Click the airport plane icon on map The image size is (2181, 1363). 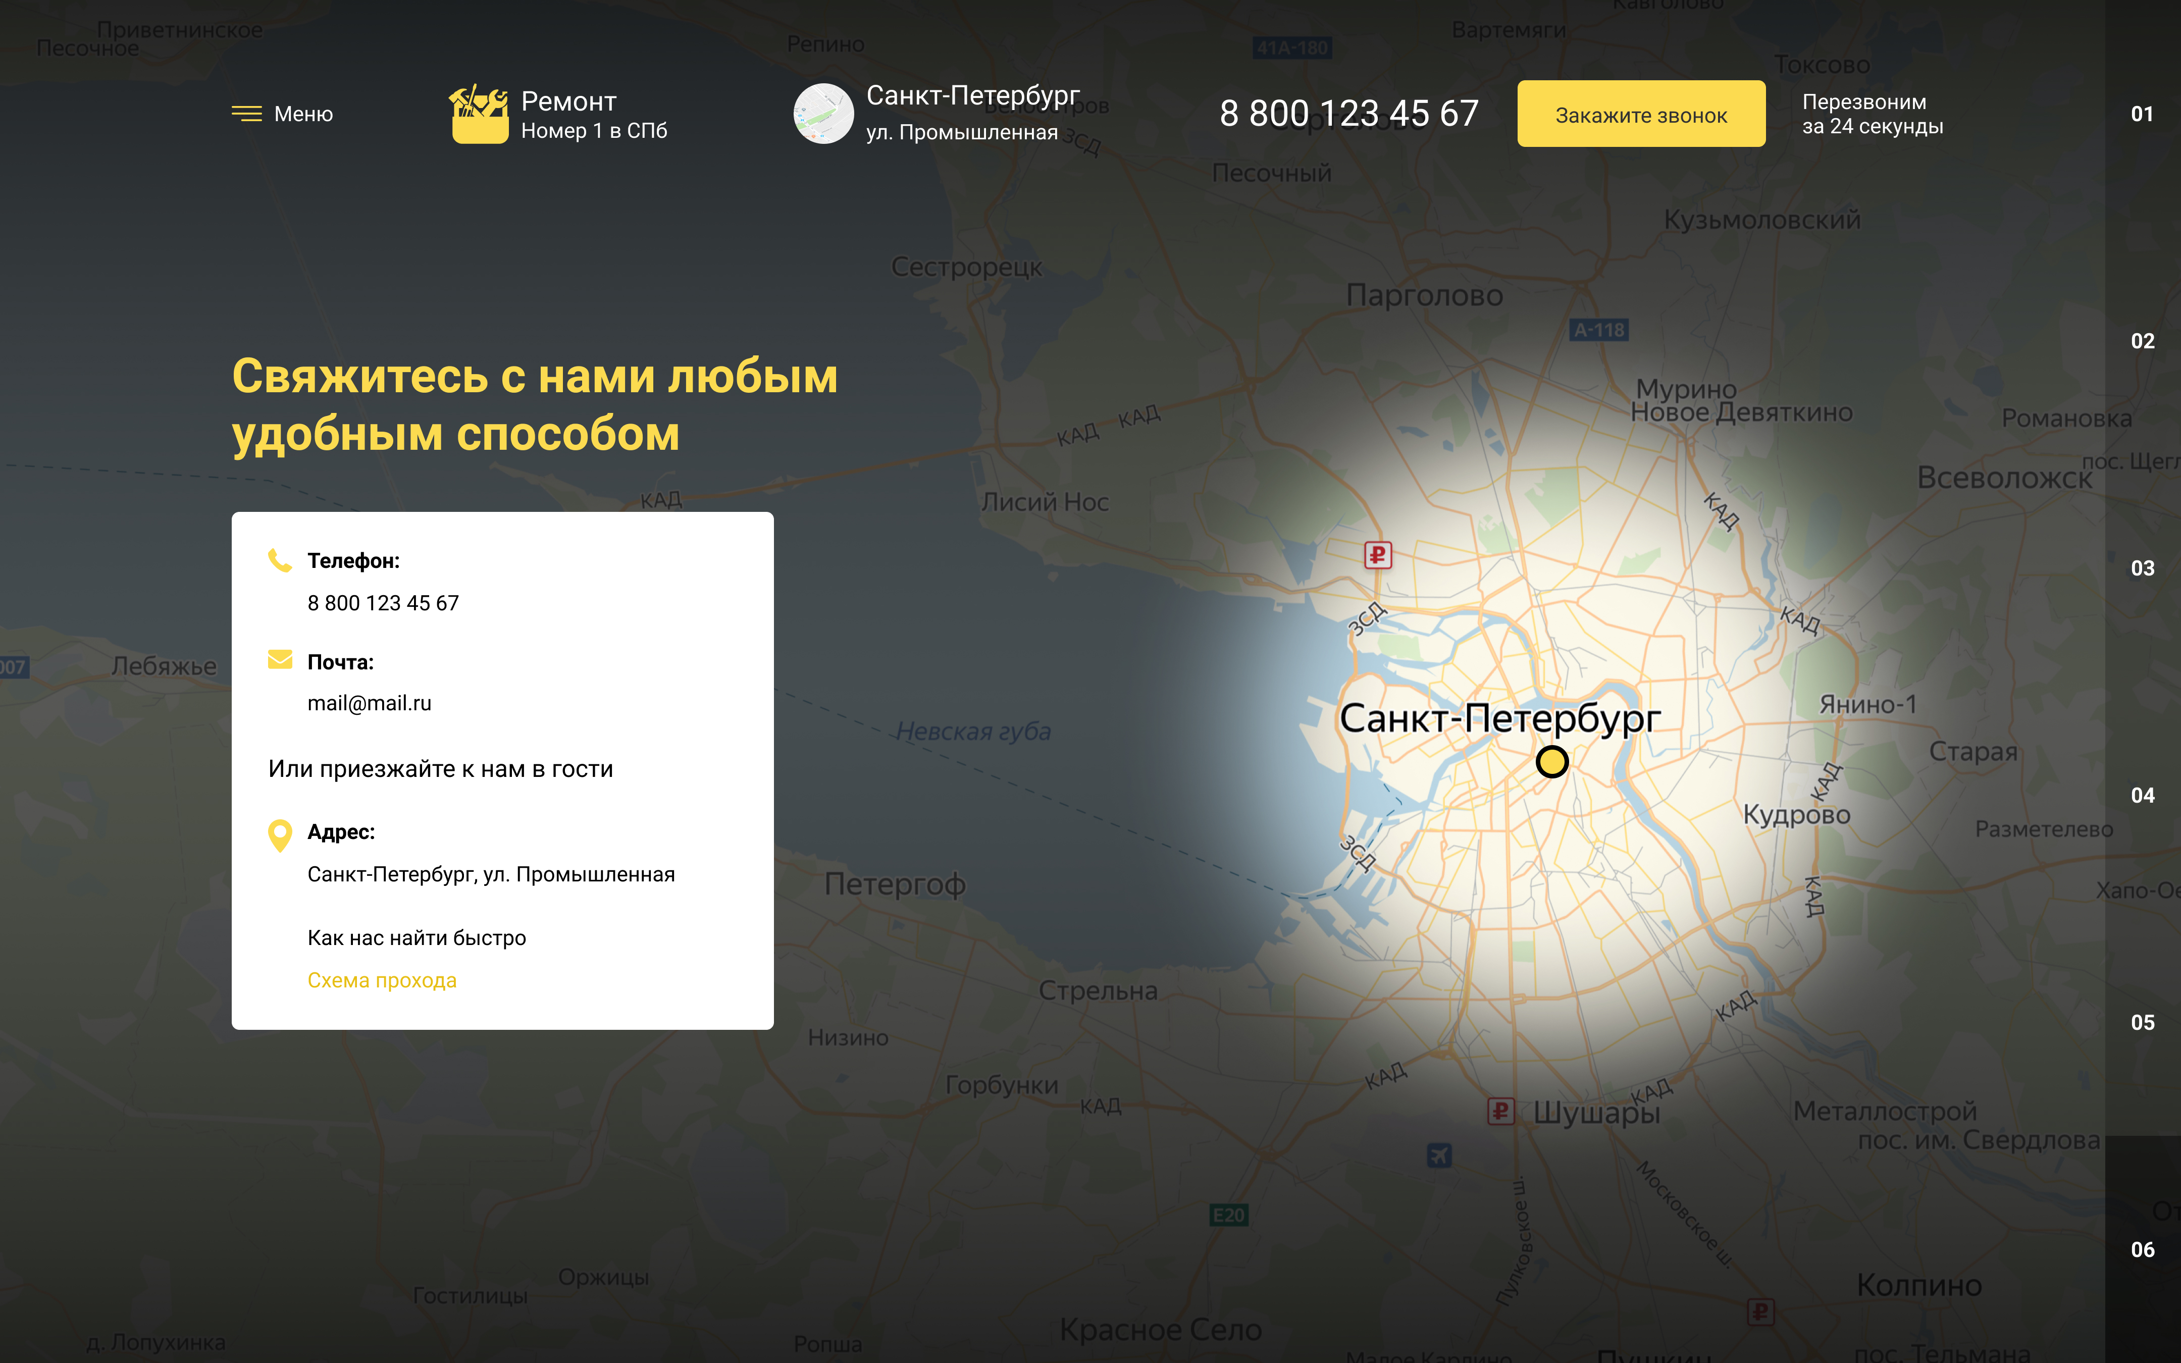1439,1155
